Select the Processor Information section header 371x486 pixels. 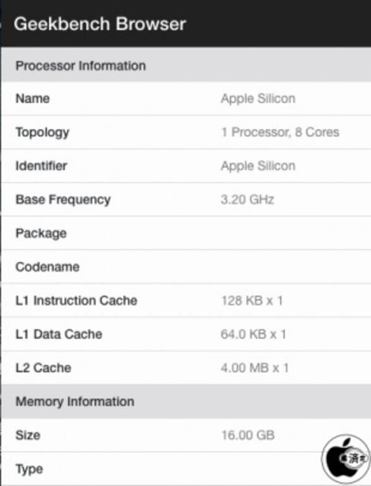[x=80, y=66]
